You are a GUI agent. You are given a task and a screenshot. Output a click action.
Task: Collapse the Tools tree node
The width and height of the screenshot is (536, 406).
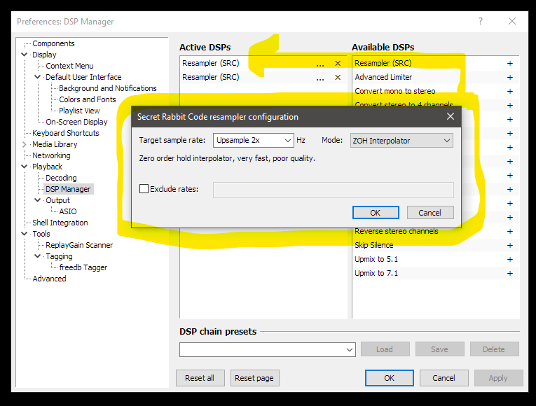25,234
